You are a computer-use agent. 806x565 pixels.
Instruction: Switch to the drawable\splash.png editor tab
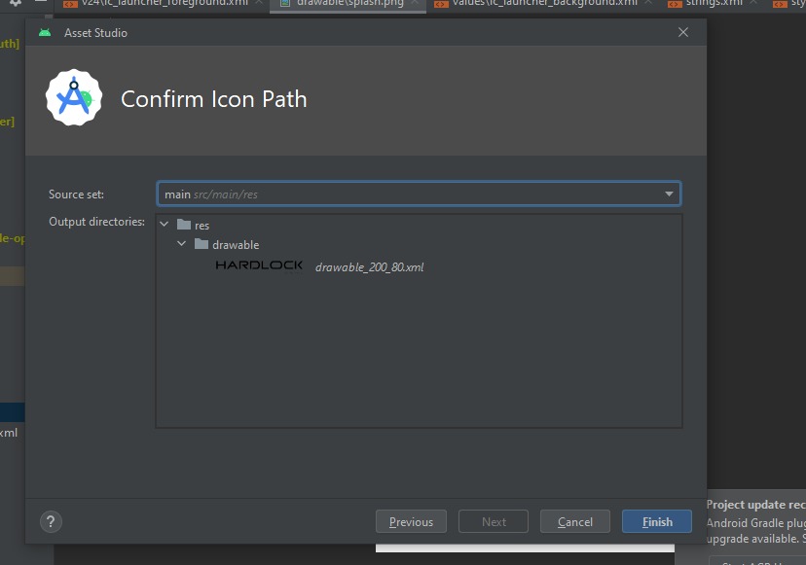coord(349,3)
